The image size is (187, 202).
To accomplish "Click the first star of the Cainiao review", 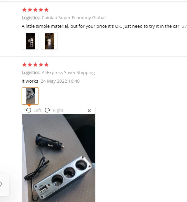I will coord(24,10).
